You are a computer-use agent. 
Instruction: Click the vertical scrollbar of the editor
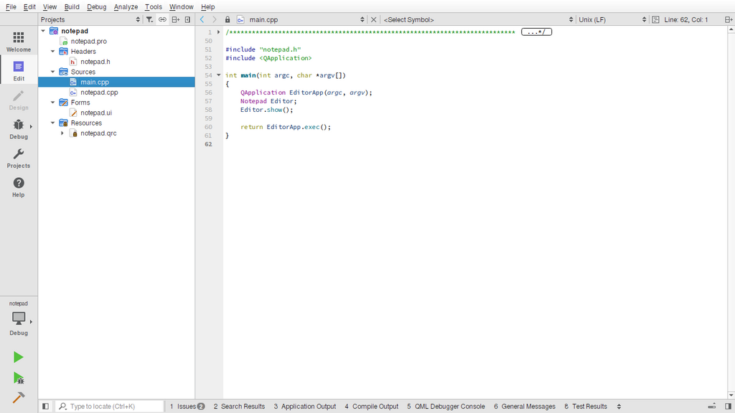click(x=731, y=212)
